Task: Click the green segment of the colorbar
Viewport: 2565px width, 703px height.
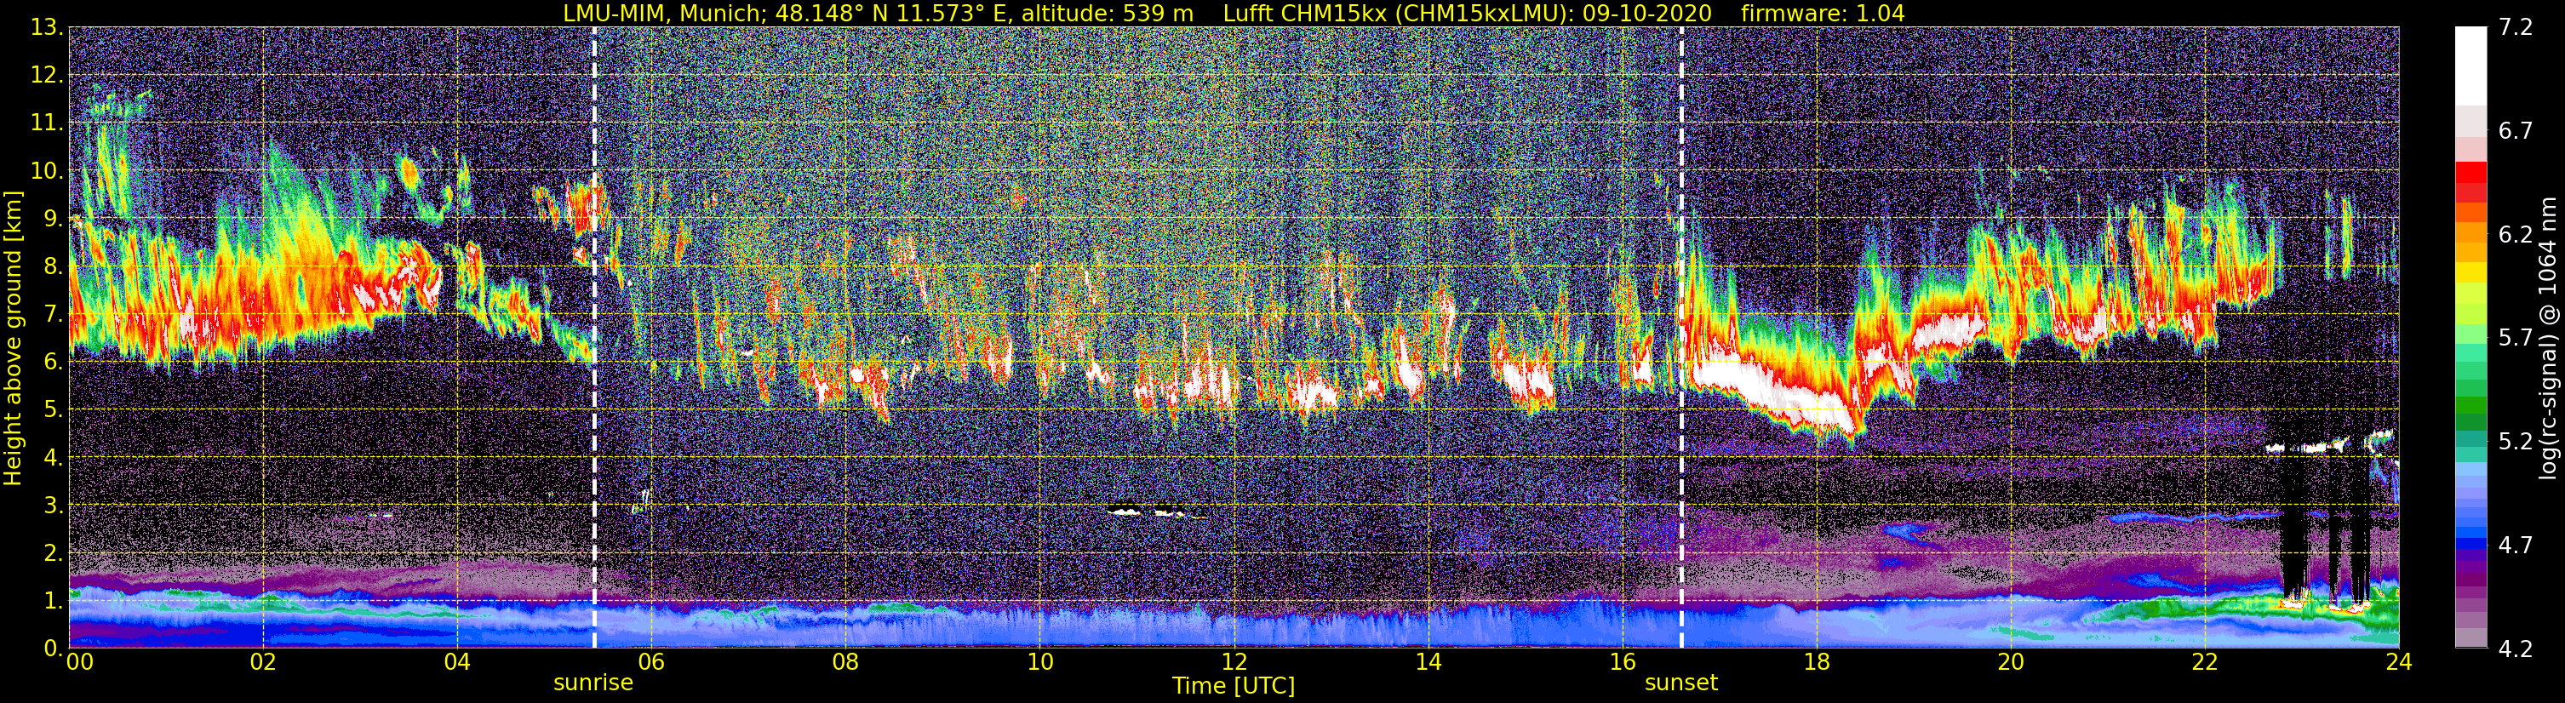Action: tap(2471, 406)
